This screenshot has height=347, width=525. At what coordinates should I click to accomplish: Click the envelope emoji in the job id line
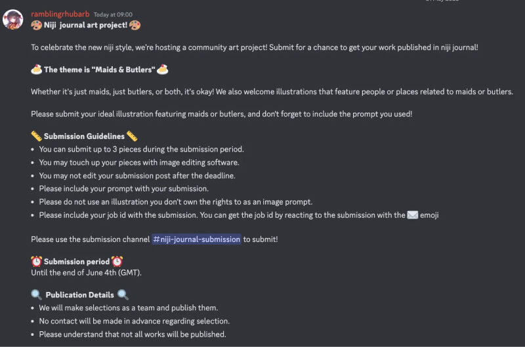point(413,215)
